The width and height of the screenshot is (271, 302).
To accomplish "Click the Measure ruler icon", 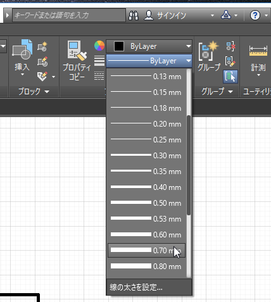I will tap(258, 51).
